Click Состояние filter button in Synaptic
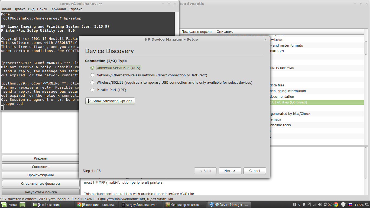370x208 pixels. click(41, 167)
